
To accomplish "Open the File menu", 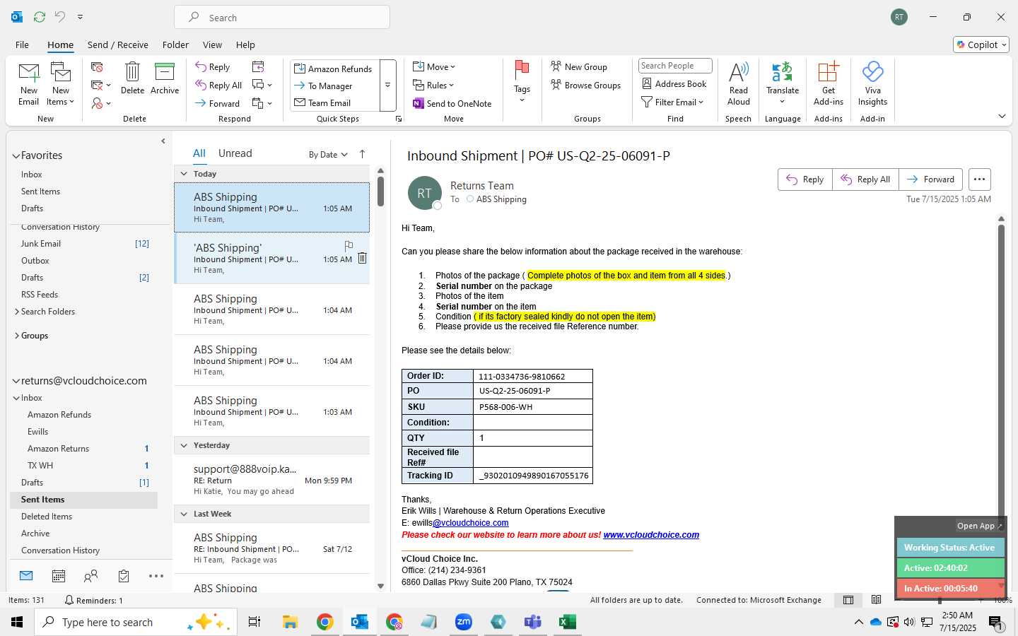I will [x=22, y=45].
